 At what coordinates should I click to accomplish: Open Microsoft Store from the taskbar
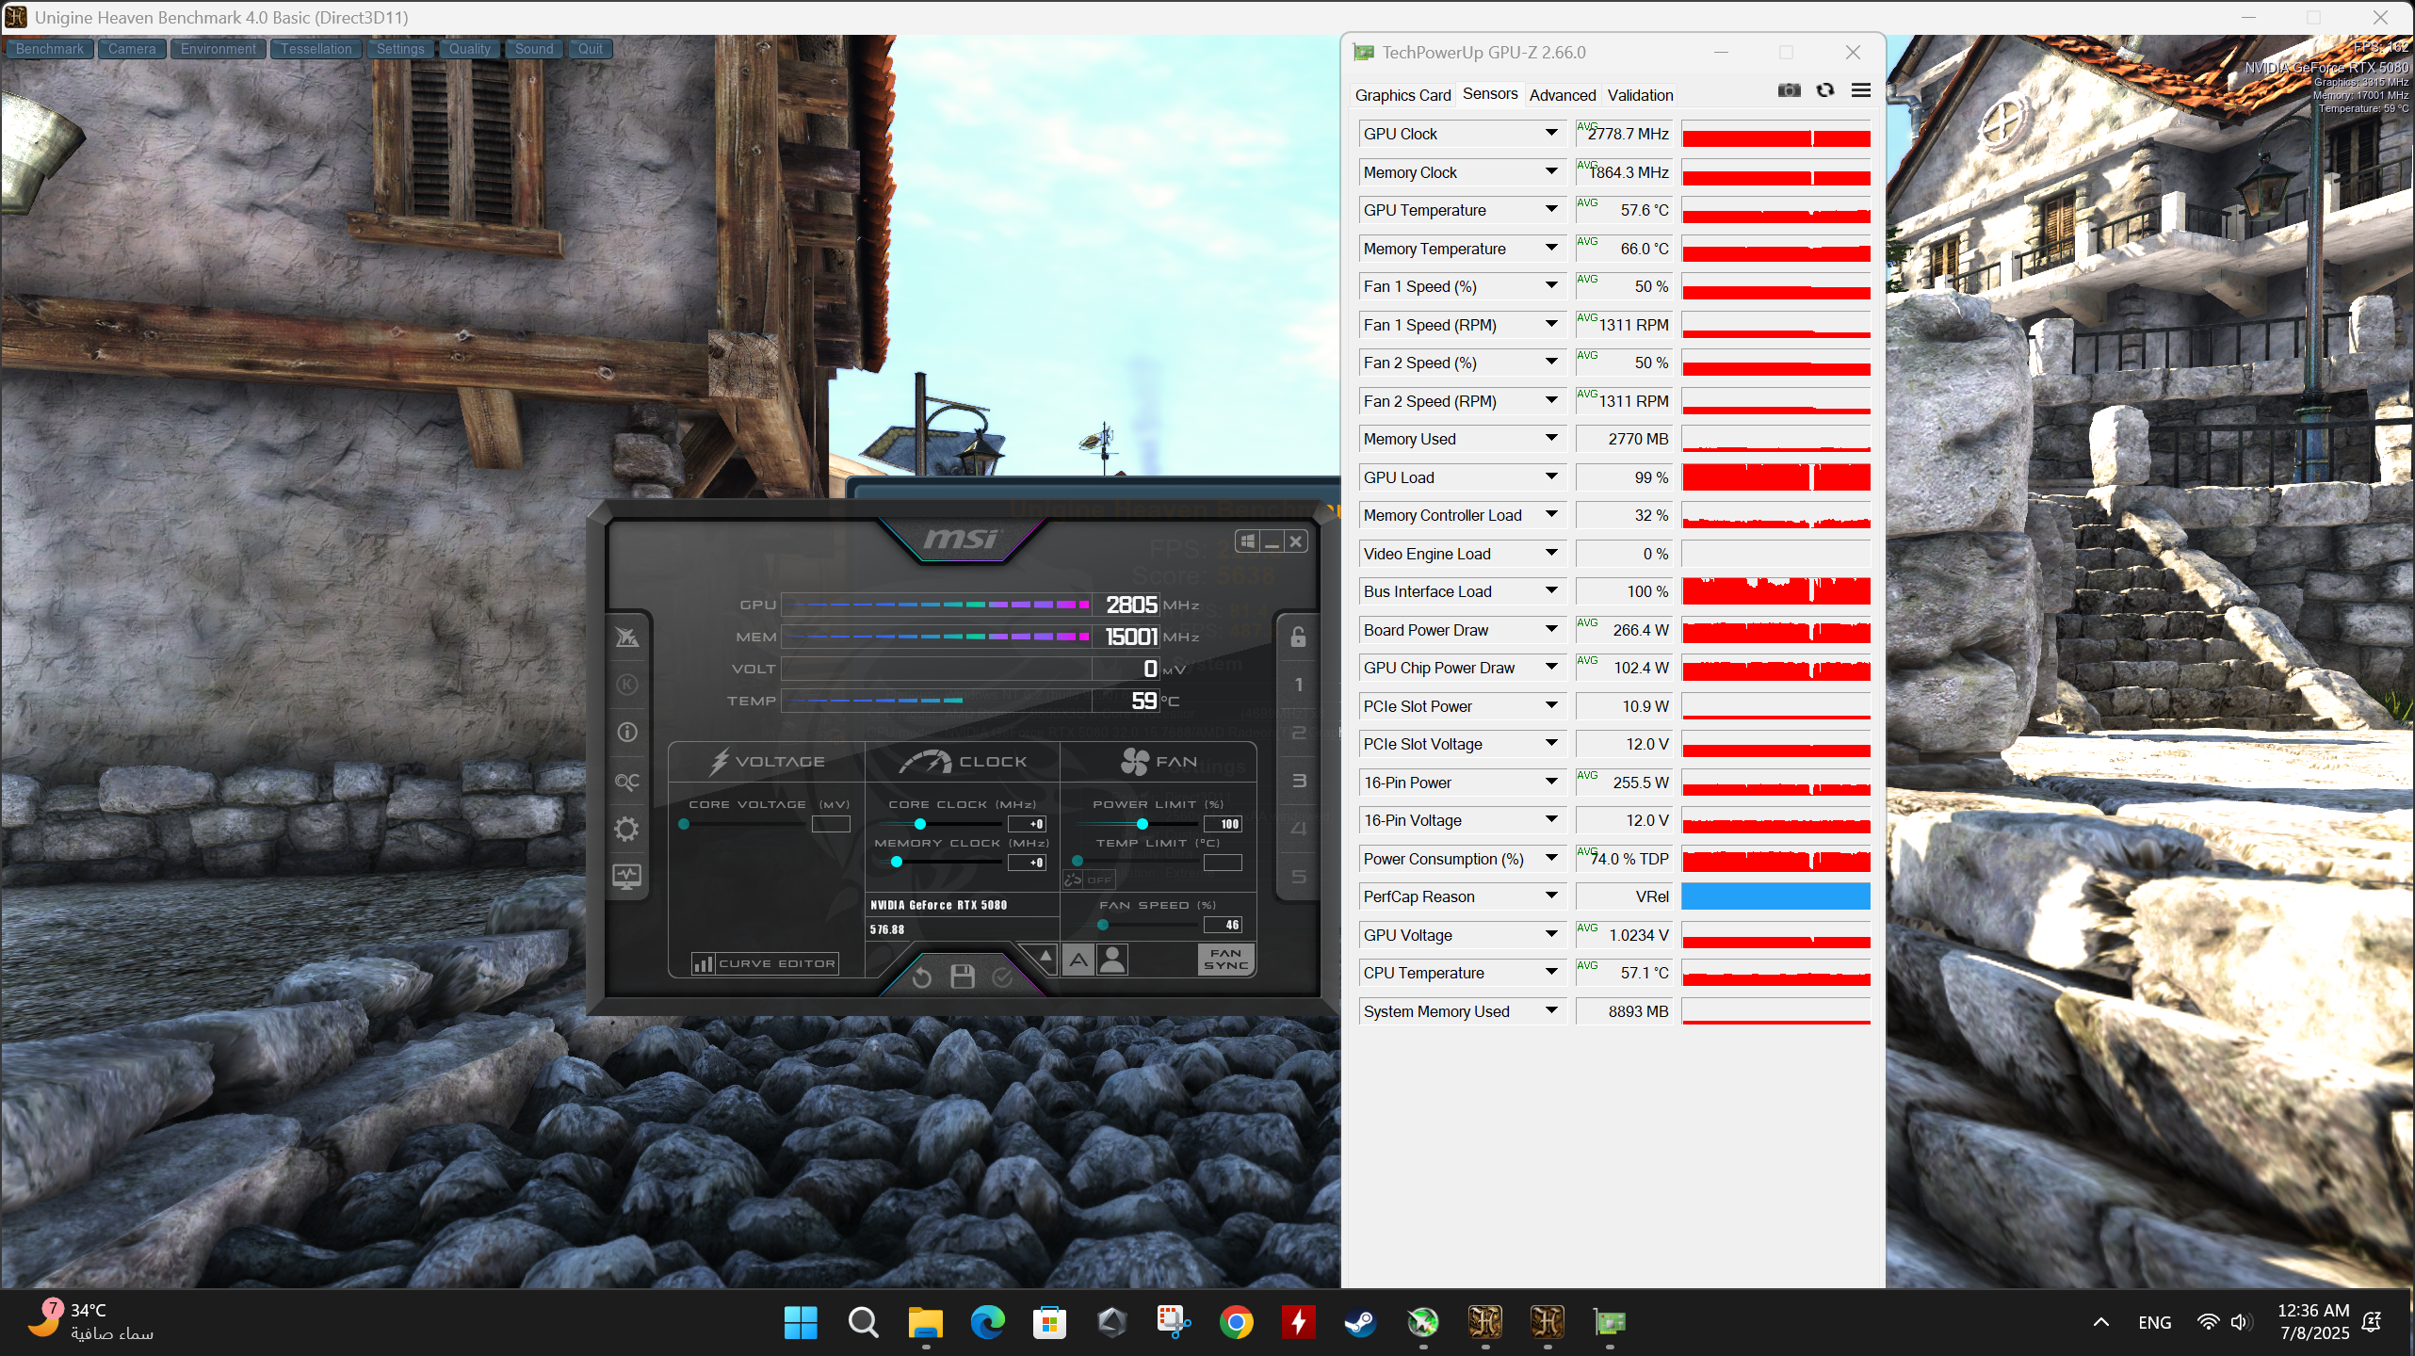click(1049, 1322)
